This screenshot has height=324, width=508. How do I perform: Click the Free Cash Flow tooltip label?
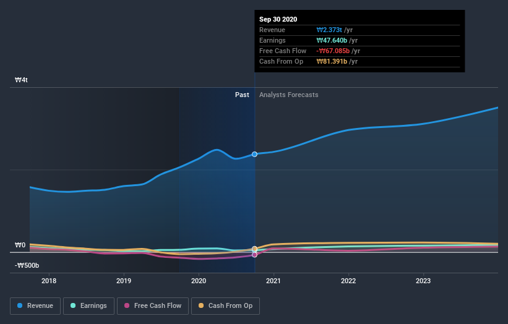tap(283, 51)
